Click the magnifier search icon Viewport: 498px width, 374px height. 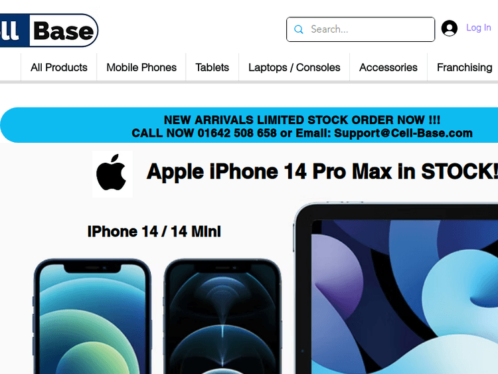tap(299, 29)
